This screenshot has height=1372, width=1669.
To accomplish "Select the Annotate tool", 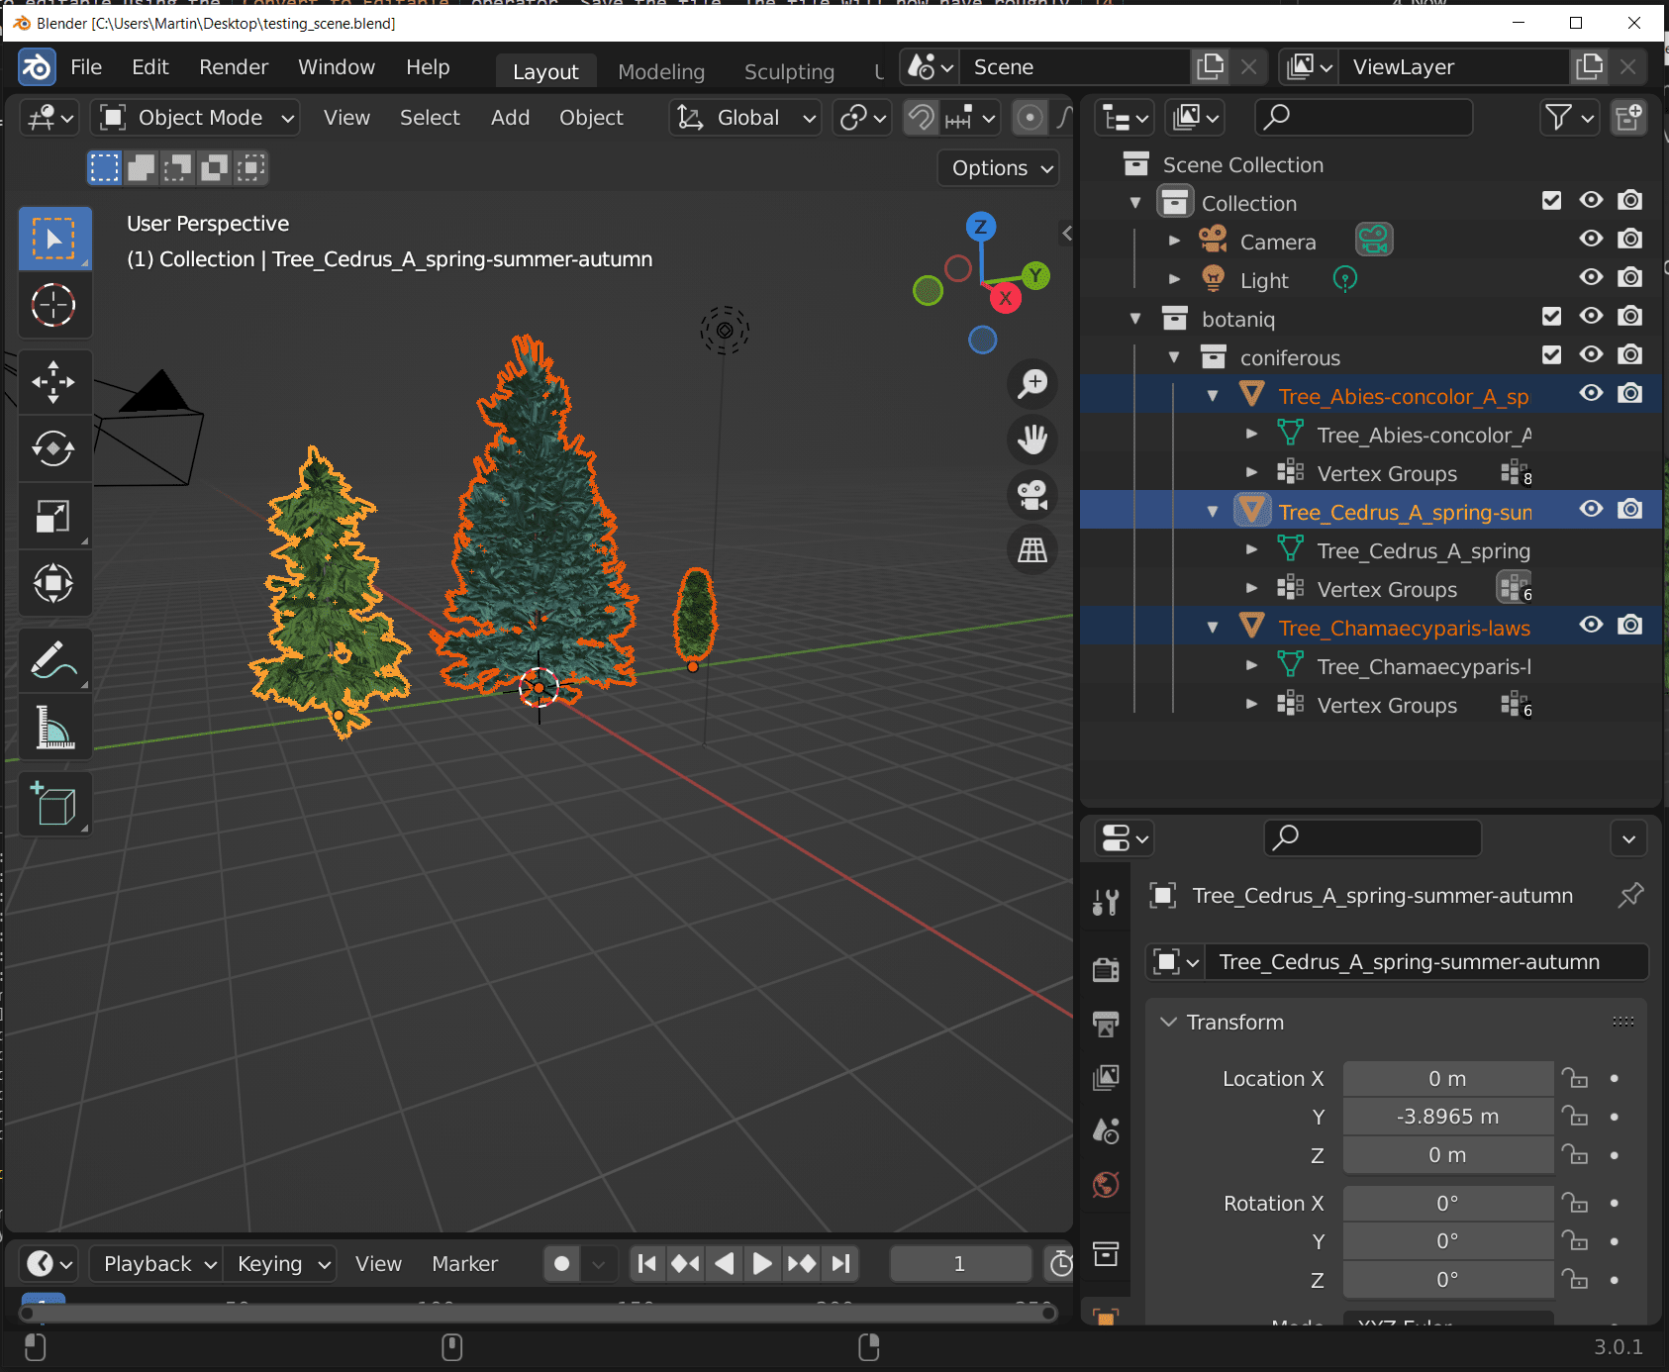I will 54,659.
